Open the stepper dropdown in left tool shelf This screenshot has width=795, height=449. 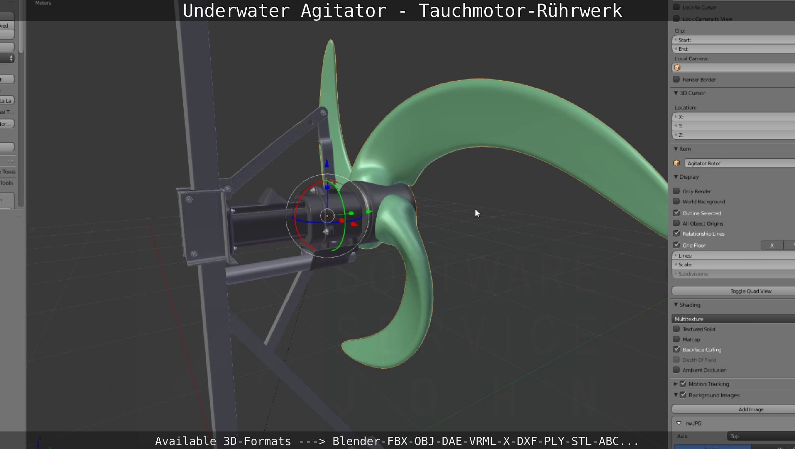[x=7, y=58]
